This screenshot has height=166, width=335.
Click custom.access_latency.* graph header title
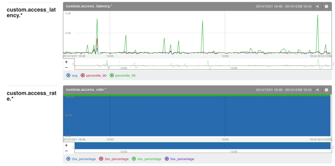[x=89, y=6]
